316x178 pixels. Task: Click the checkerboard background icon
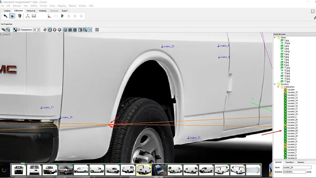(15, 30)
